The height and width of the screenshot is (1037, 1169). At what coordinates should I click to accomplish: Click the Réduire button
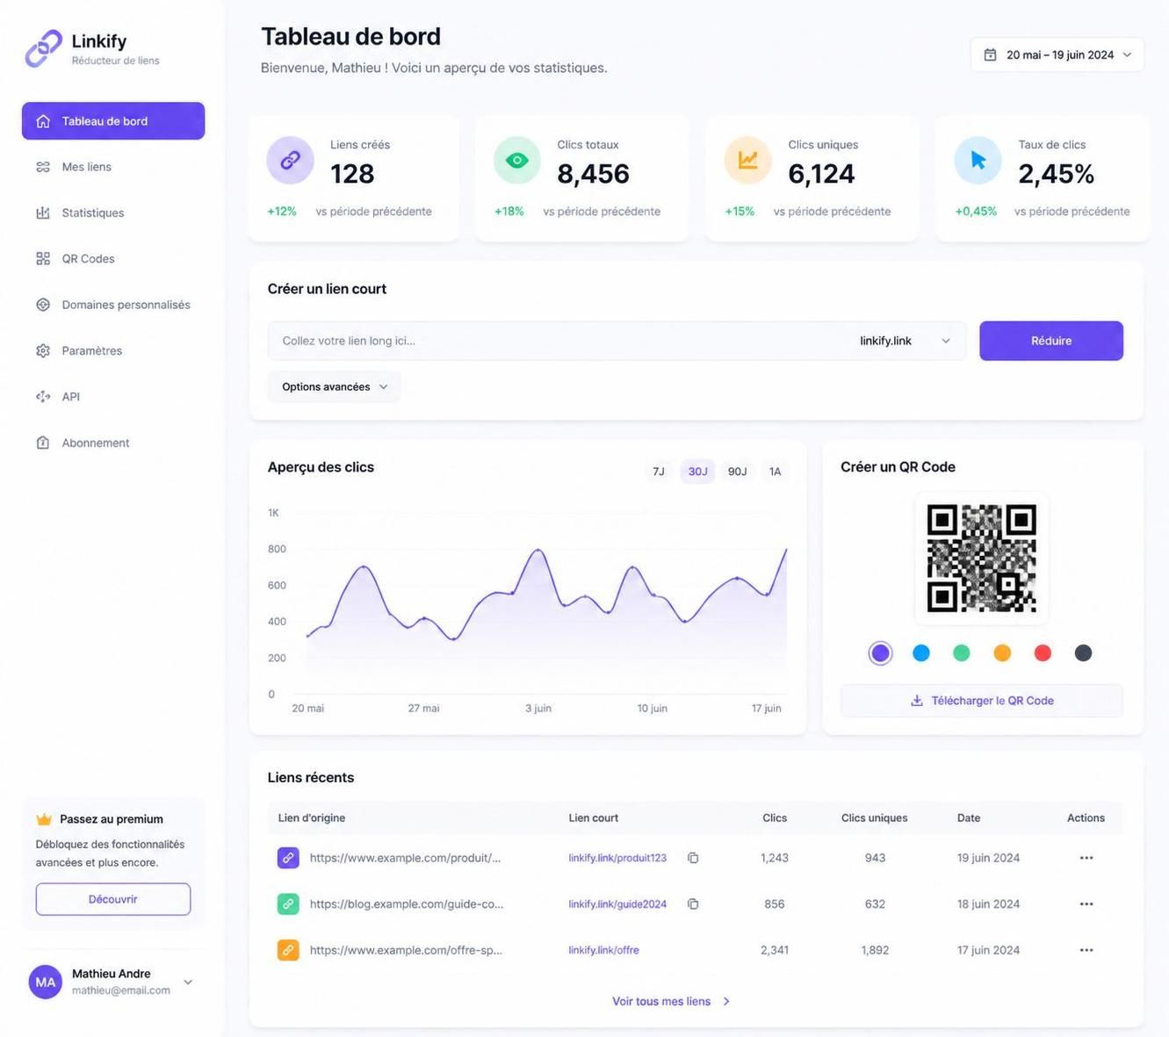(x=1051, y=341)
